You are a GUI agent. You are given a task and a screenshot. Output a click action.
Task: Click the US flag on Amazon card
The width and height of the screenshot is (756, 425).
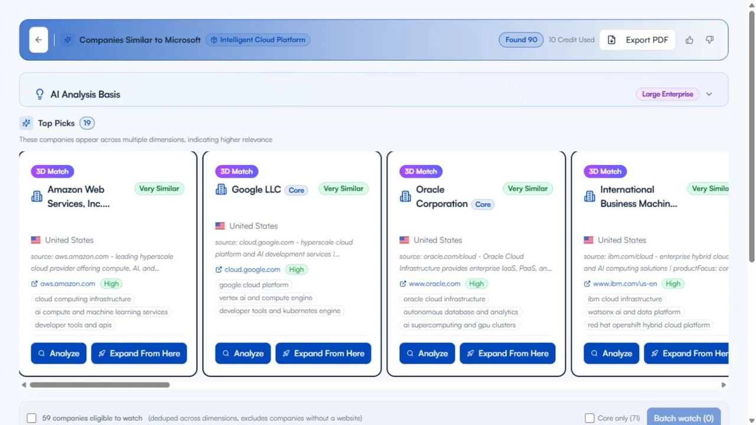click(36, 240)
